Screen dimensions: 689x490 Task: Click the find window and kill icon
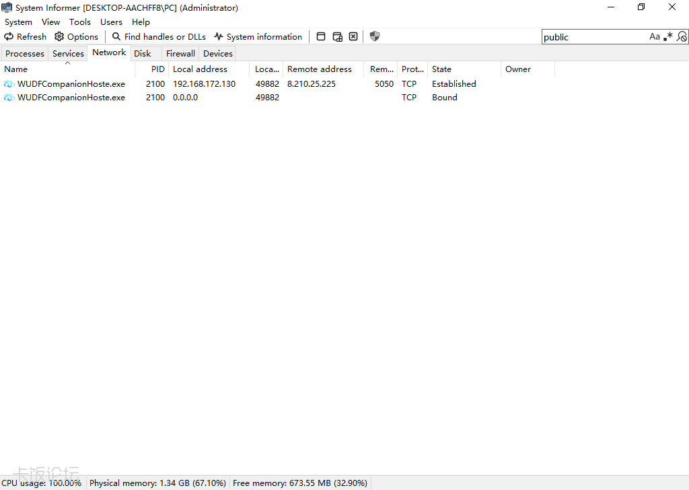tap(353, 37)
